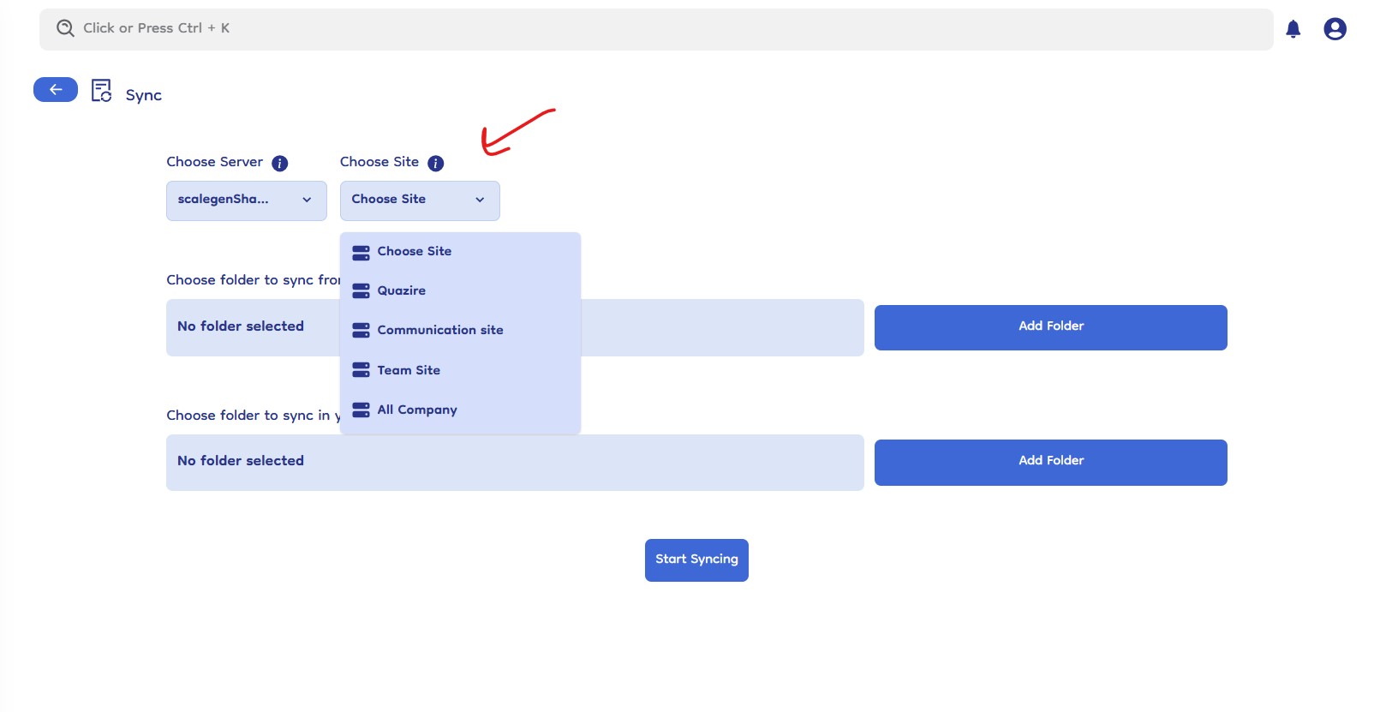Click the search magnifier icon
Viewport: 1386px width, 712px height.
[65, 28]
